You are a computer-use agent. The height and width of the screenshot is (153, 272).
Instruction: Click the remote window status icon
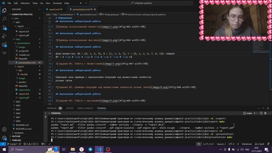3,144
